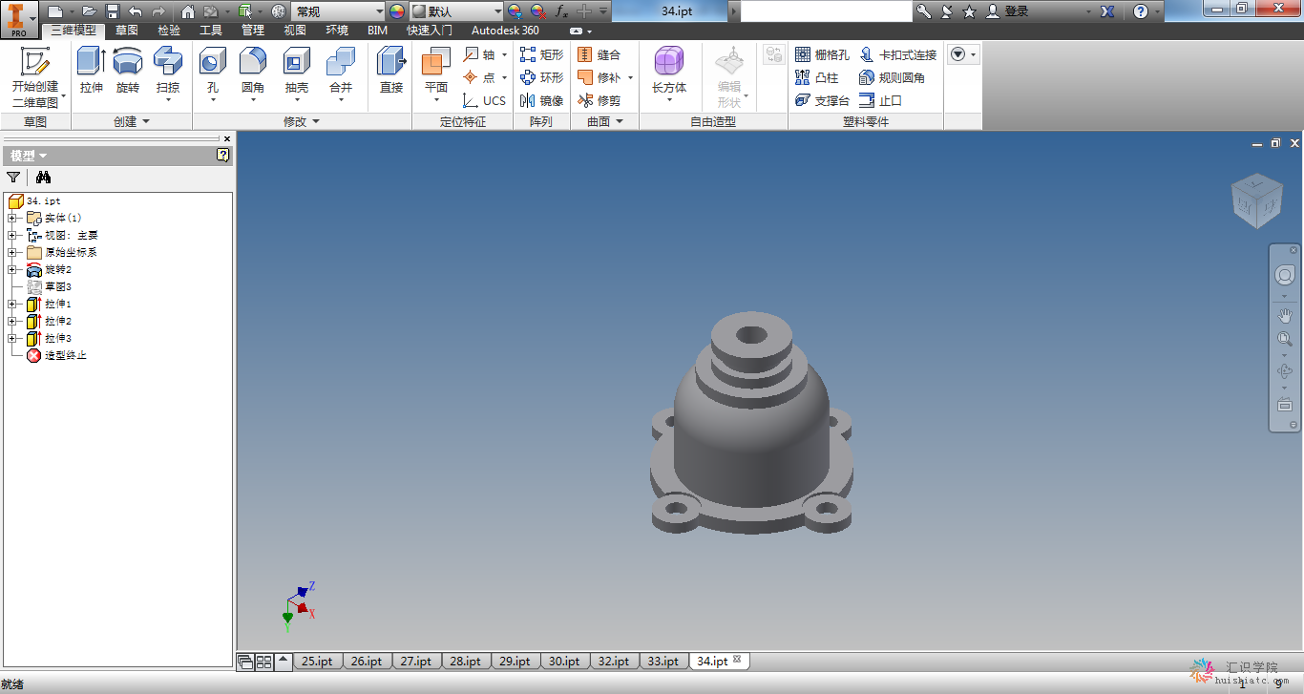Switch to the 环境 ribbon tab

pyautogui.click(x=337, y=31)
